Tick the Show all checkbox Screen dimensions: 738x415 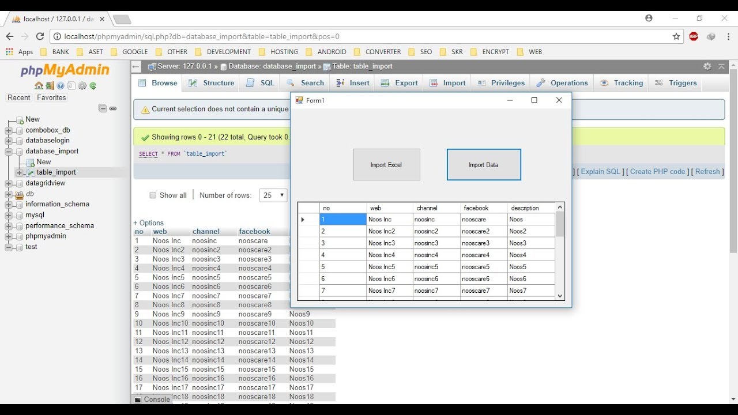[153, 195]
